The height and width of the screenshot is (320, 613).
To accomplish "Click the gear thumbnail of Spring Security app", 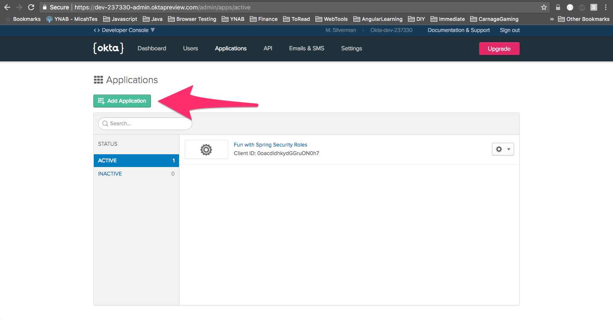I will (206, 150).
